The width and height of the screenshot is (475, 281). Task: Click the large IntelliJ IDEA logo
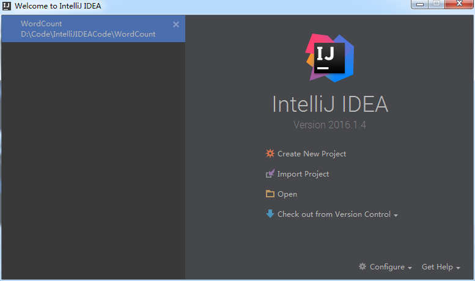[330, 58]
